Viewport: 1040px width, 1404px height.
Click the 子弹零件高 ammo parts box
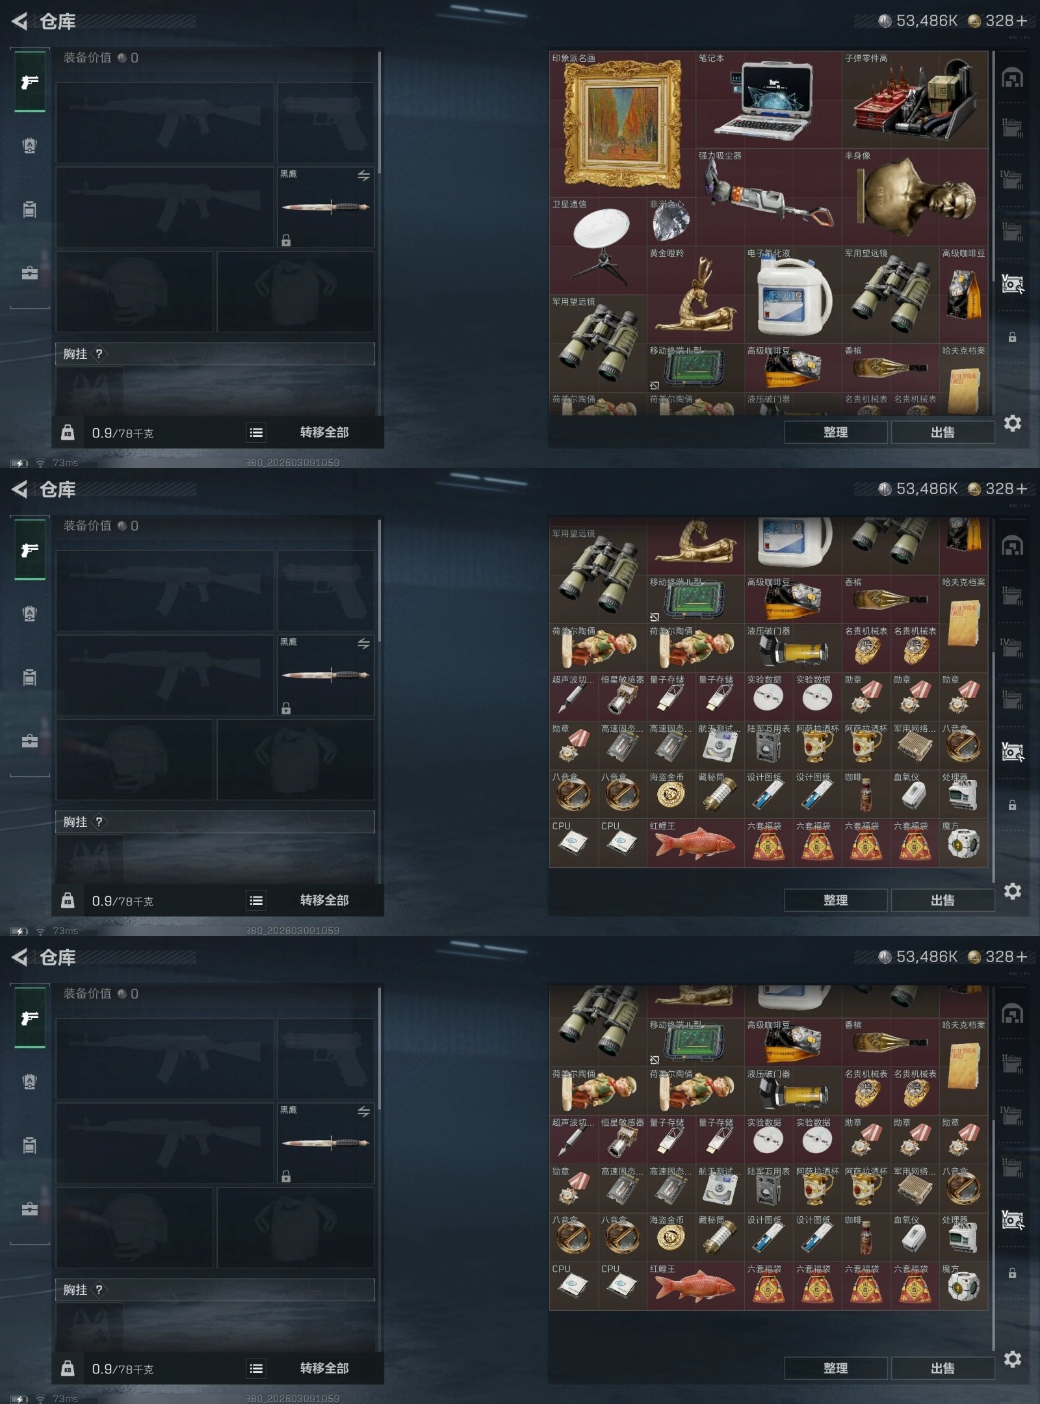(x=915, y=100)
